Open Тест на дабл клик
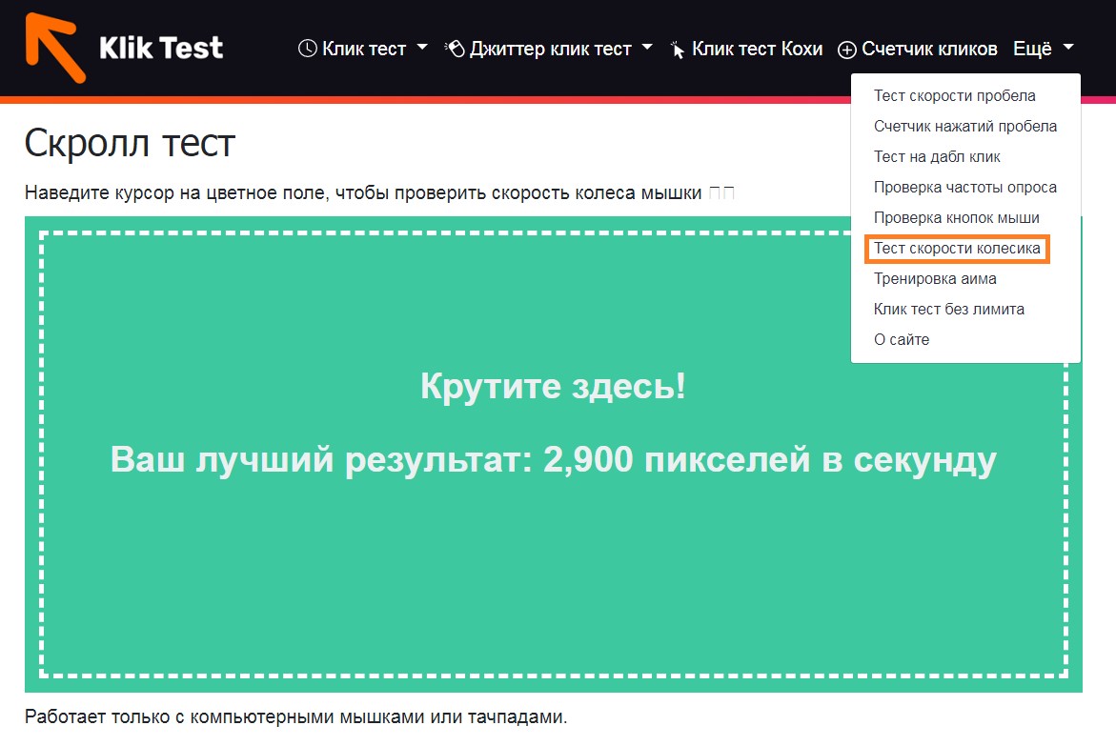The image size is (1116, 746). click(x=937, y=156)
